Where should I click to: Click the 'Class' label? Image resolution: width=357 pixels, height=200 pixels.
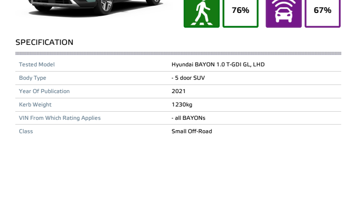26,131
